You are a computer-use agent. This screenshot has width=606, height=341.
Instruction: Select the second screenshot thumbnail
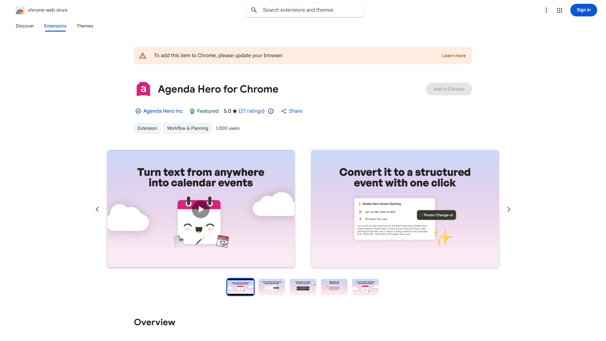[x=272, y=287]
